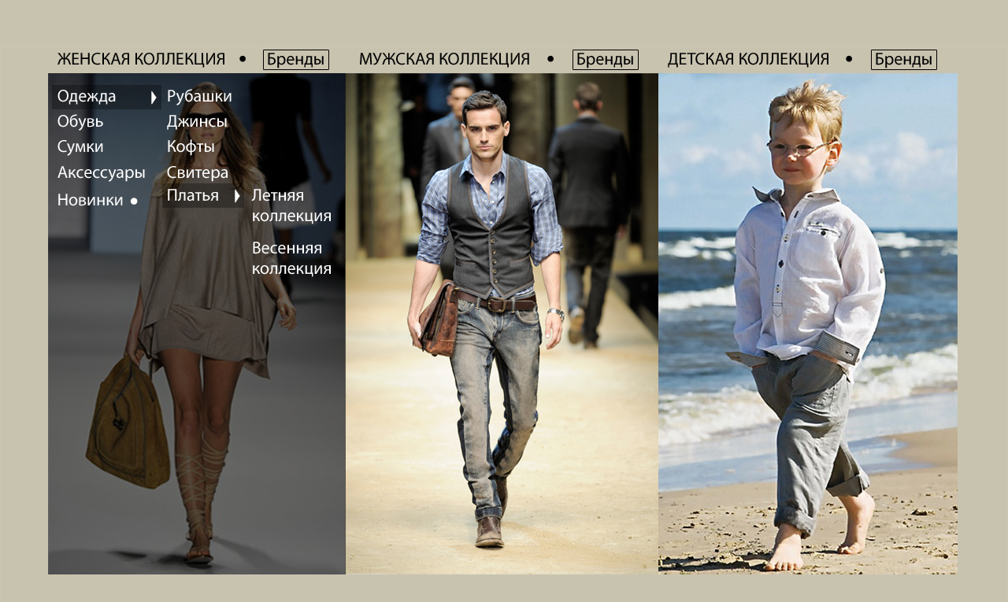
Task: Click Бренды button next to МУЖСКАЯ КОЛЛЕКЦИЯ
Action: 605,60
